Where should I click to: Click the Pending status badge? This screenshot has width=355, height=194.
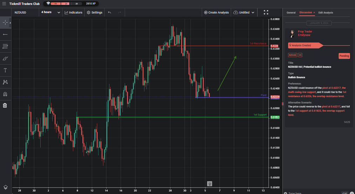(x=344, y=56)
